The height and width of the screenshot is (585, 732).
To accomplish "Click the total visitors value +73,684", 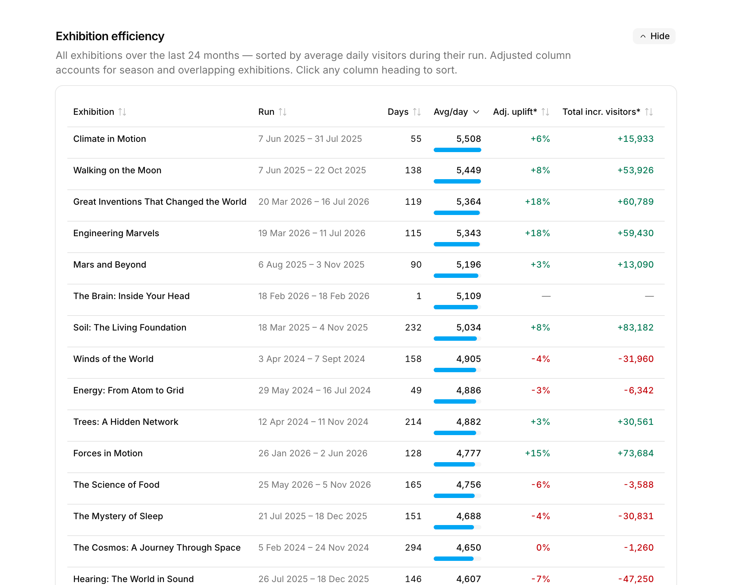I will pyautogui.click(x=635, y=453).
